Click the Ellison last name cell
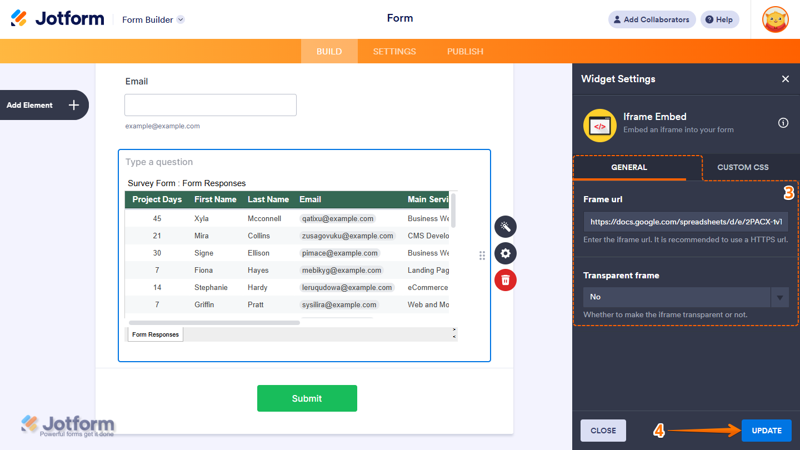800x450 pixels. [x=259, y=253]
